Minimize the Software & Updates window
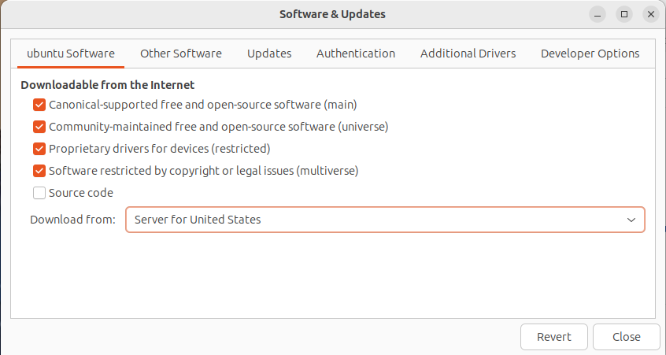Screen dimensions: 666x355 [x=598, y=14]
